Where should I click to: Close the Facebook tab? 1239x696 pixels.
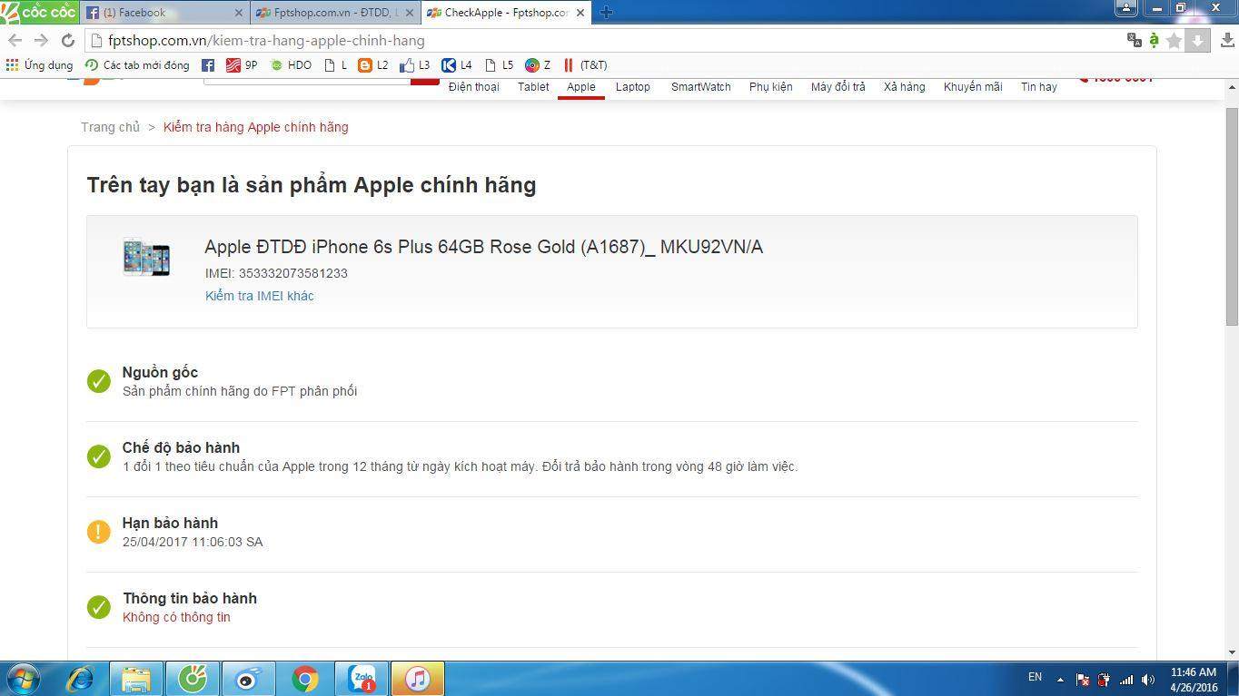click(239, 13)
